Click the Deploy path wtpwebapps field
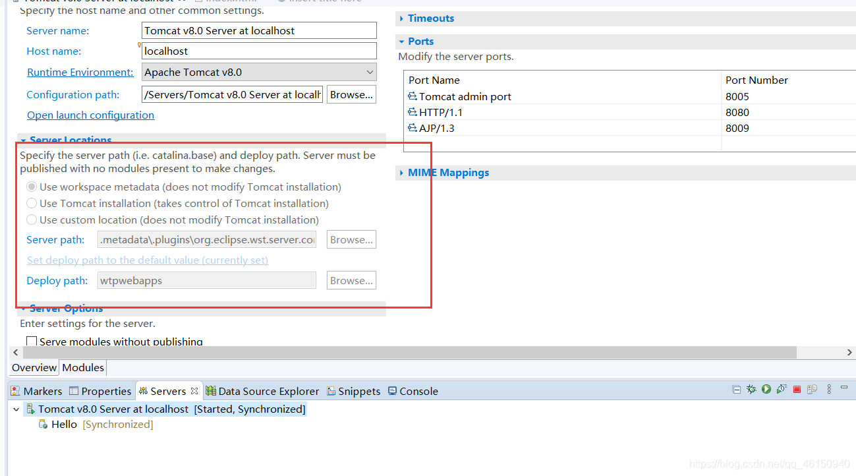This screenshot has width=856, height=476. [x=207, y=281]
